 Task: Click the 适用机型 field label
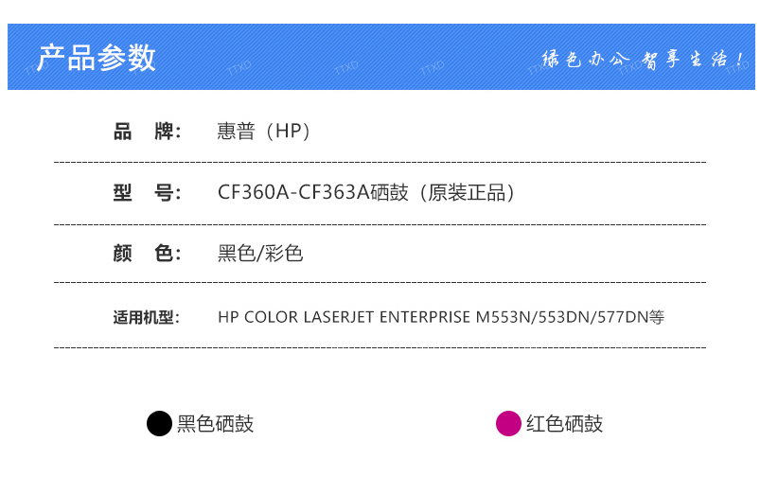[147, 317]
